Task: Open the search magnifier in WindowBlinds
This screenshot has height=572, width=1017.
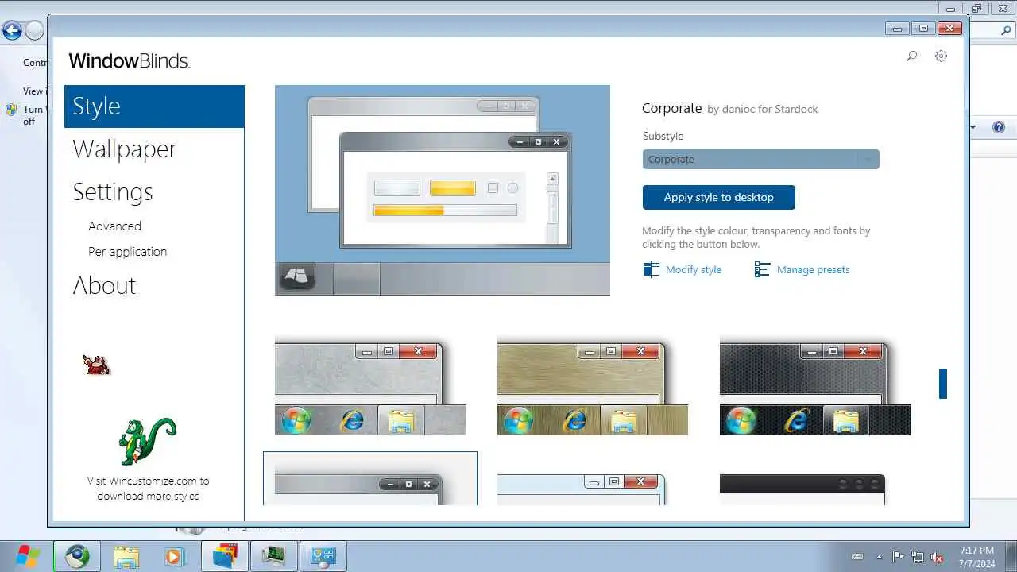Action: [911, 56]
